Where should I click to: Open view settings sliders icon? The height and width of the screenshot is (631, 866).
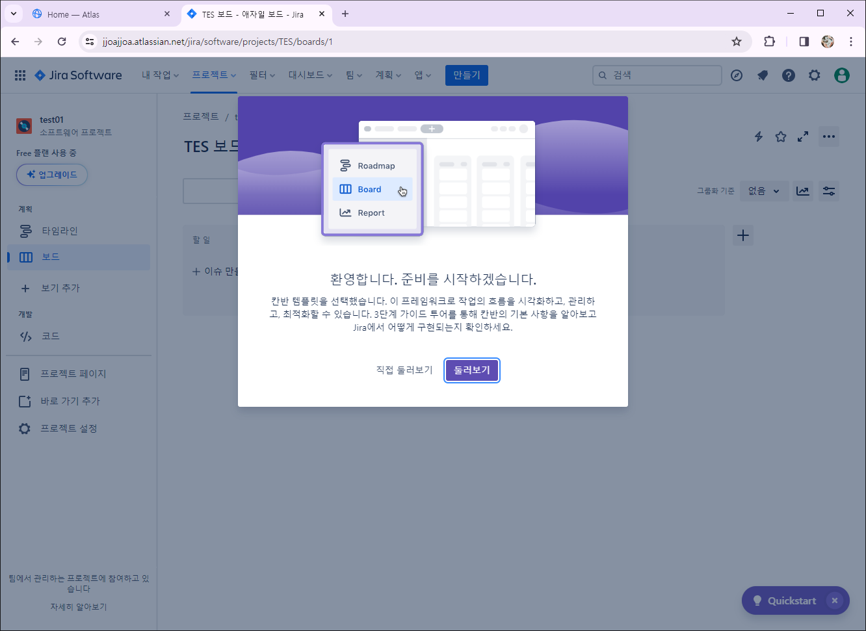pos(829,191)
